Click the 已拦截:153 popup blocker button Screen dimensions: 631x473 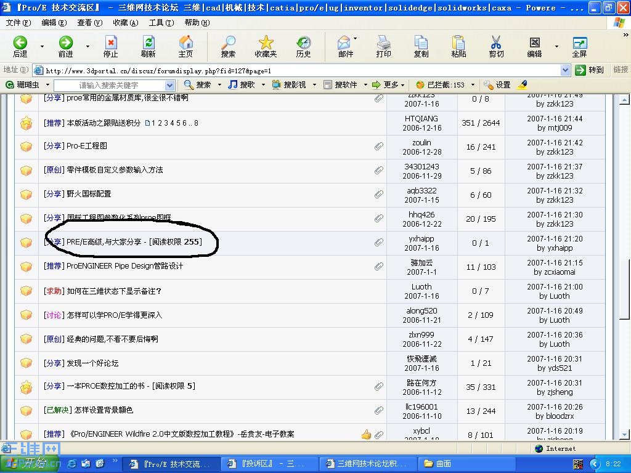[x=440, y=85]
